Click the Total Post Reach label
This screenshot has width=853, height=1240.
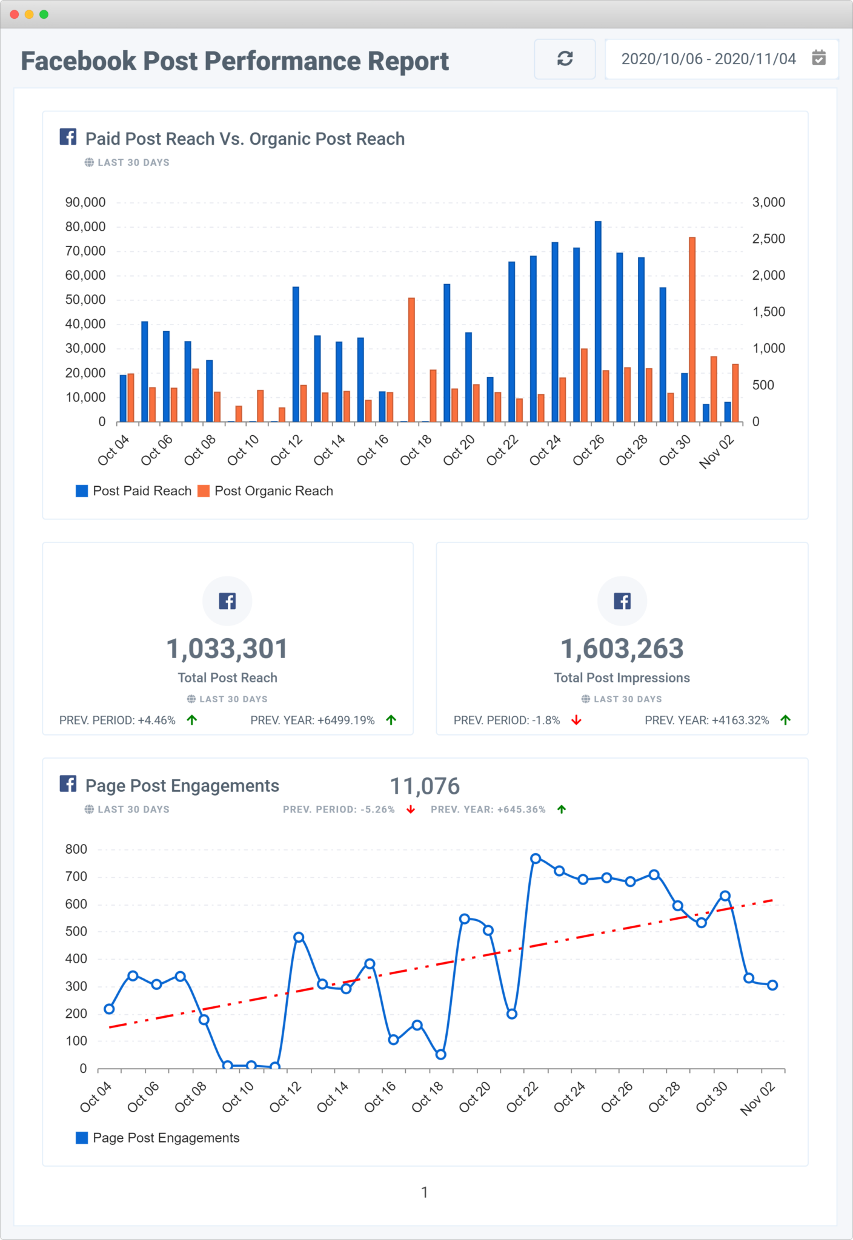pos(227,678)
